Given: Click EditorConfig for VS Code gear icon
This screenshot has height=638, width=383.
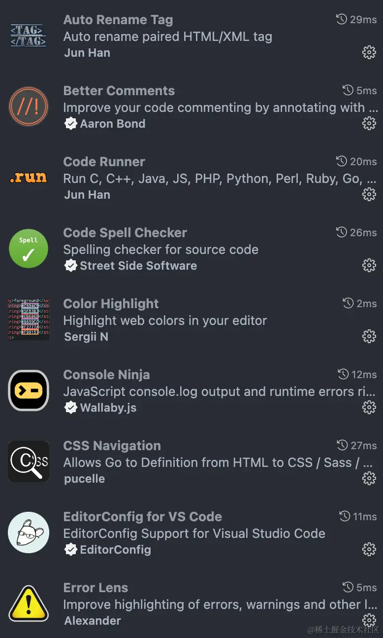Looking at the screenshot, I should pyautogui.click(x=369, y=549).
